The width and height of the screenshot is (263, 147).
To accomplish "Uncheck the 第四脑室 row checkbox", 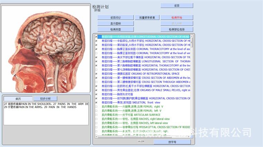I will (96, 45).
